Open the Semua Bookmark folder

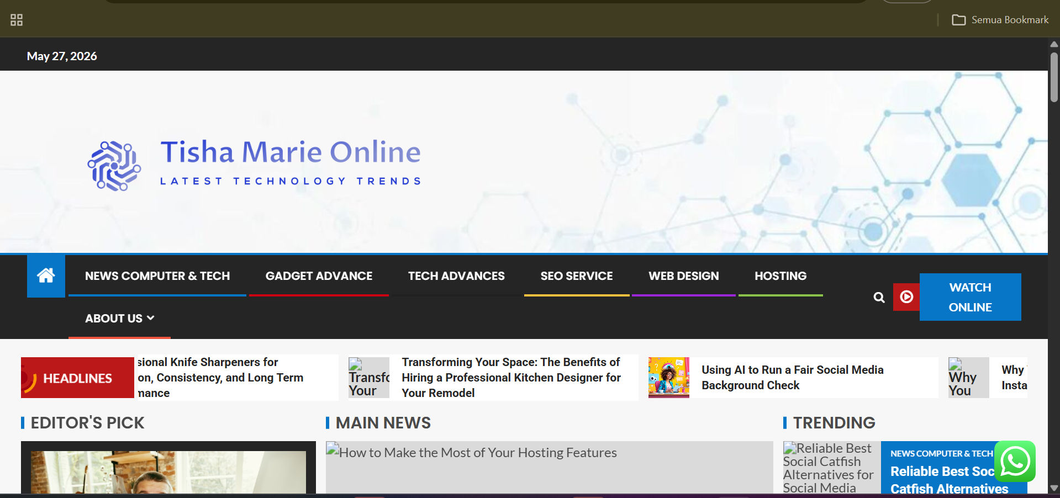[x=1000, y=20]
